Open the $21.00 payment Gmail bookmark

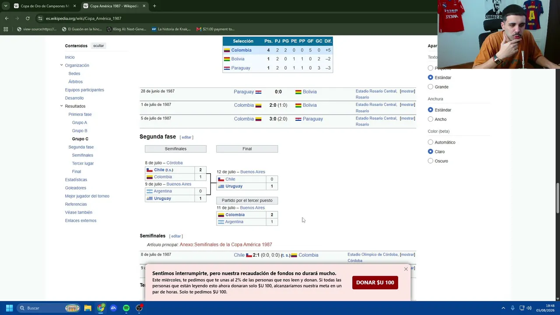point(215,29)
